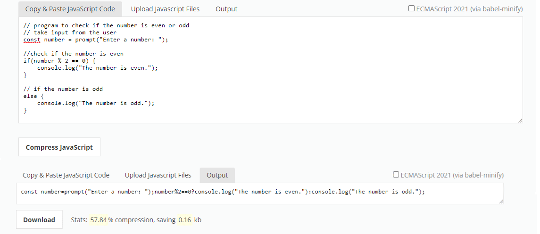
Task: Tick ECMAScript 2021 checkbox above minified output
Action: pos(396,175)
